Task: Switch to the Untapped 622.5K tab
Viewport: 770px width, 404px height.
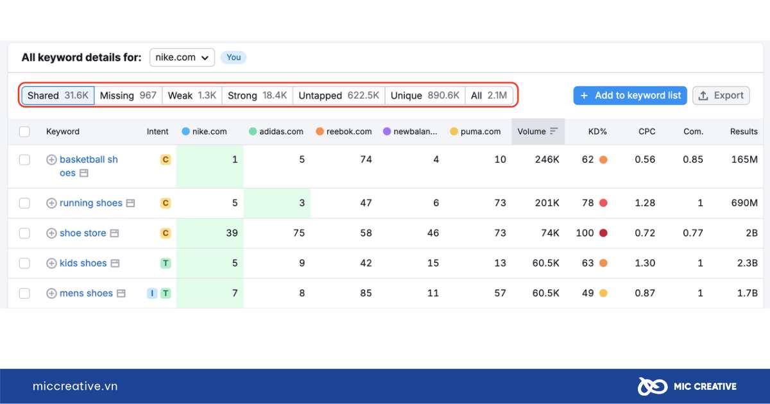Action: 339,96
